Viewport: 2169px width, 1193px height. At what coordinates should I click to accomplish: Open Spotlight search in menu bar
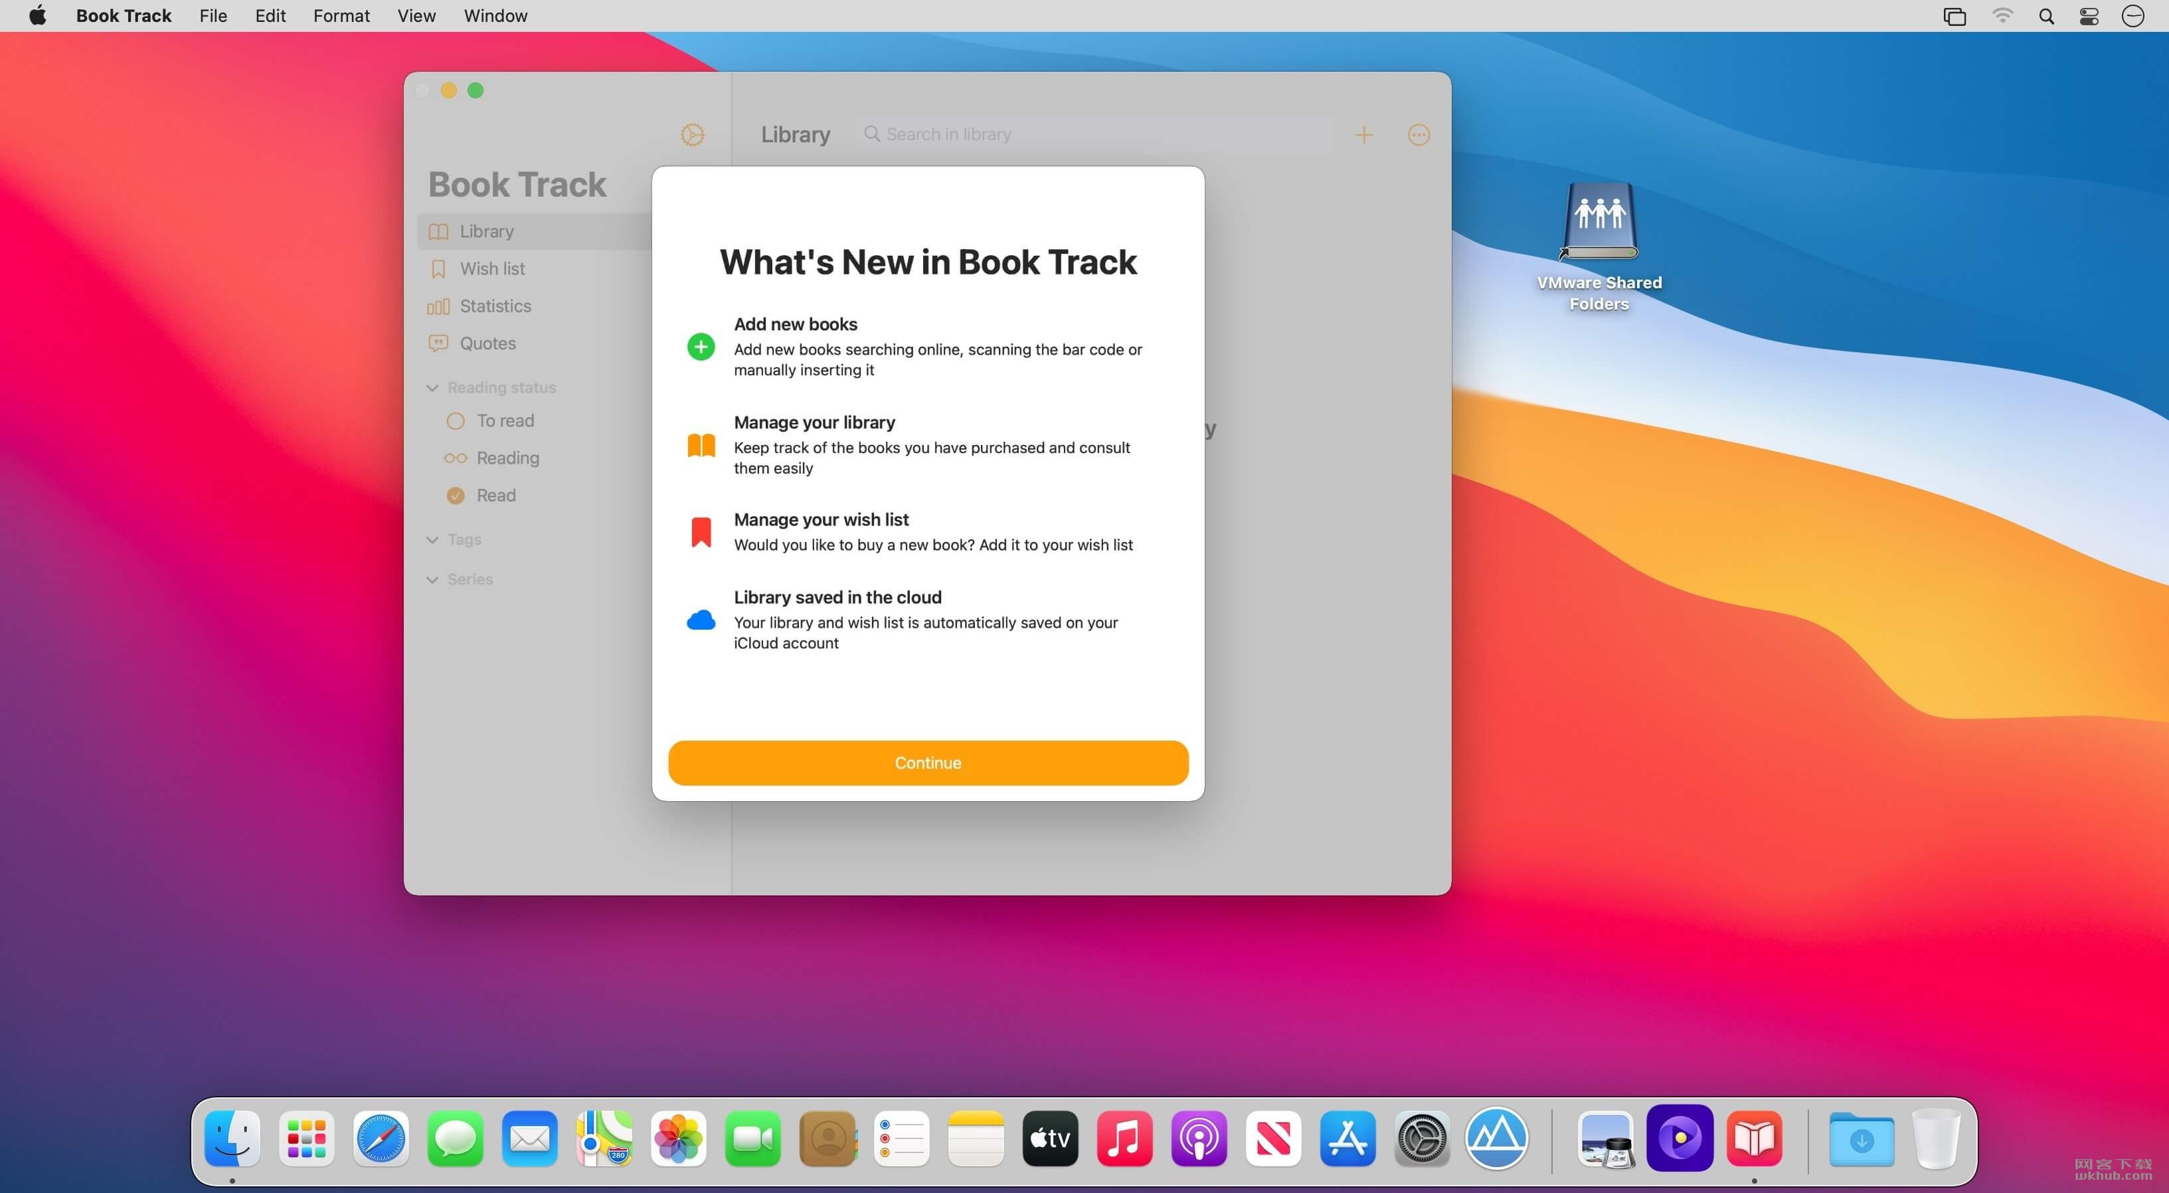pyautogui.click(x=2046, y=16)
